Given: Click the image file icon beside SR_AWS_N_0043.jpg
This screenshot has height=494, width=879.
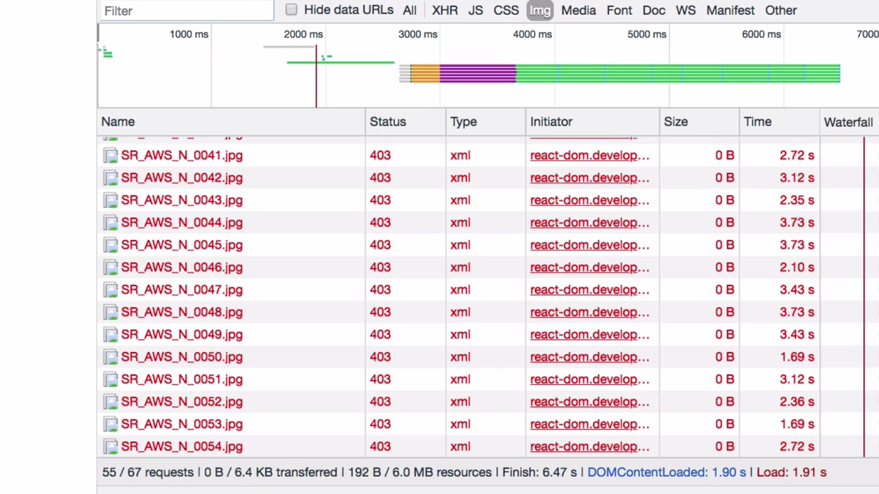Looking at the screenshot, I should click(x=111, y=200).
